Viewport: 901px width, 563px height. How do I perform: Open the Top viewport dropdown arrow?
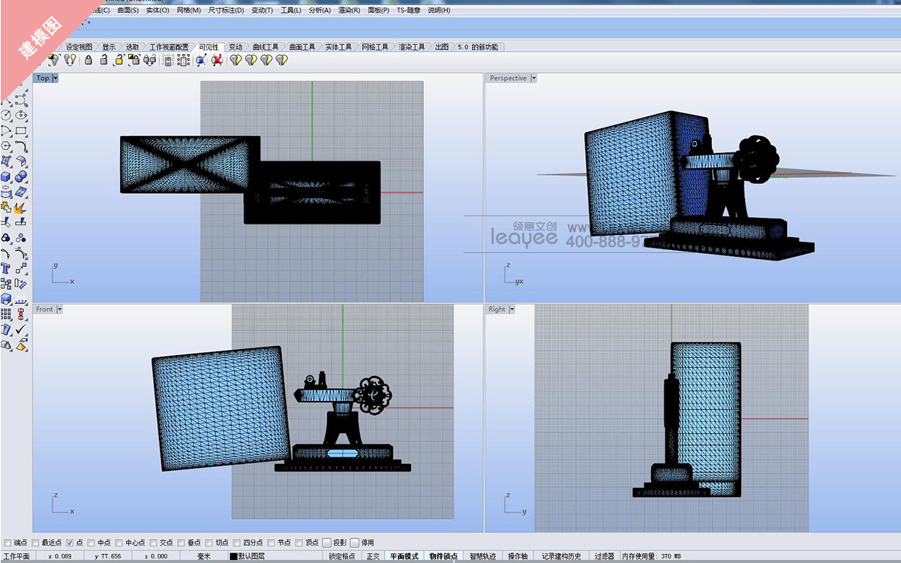(x=55, y=78)
